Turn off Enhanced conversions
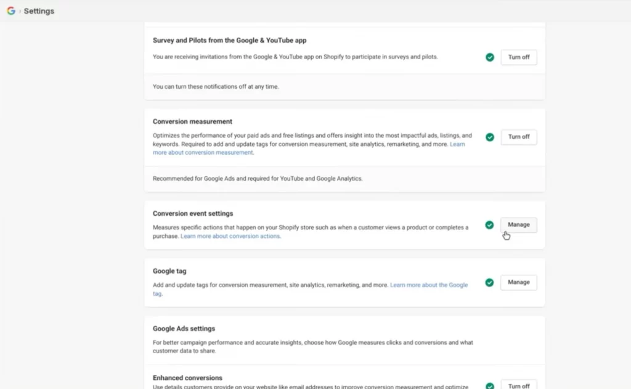This screenshot has height=389, width=631. coord(518,385)
